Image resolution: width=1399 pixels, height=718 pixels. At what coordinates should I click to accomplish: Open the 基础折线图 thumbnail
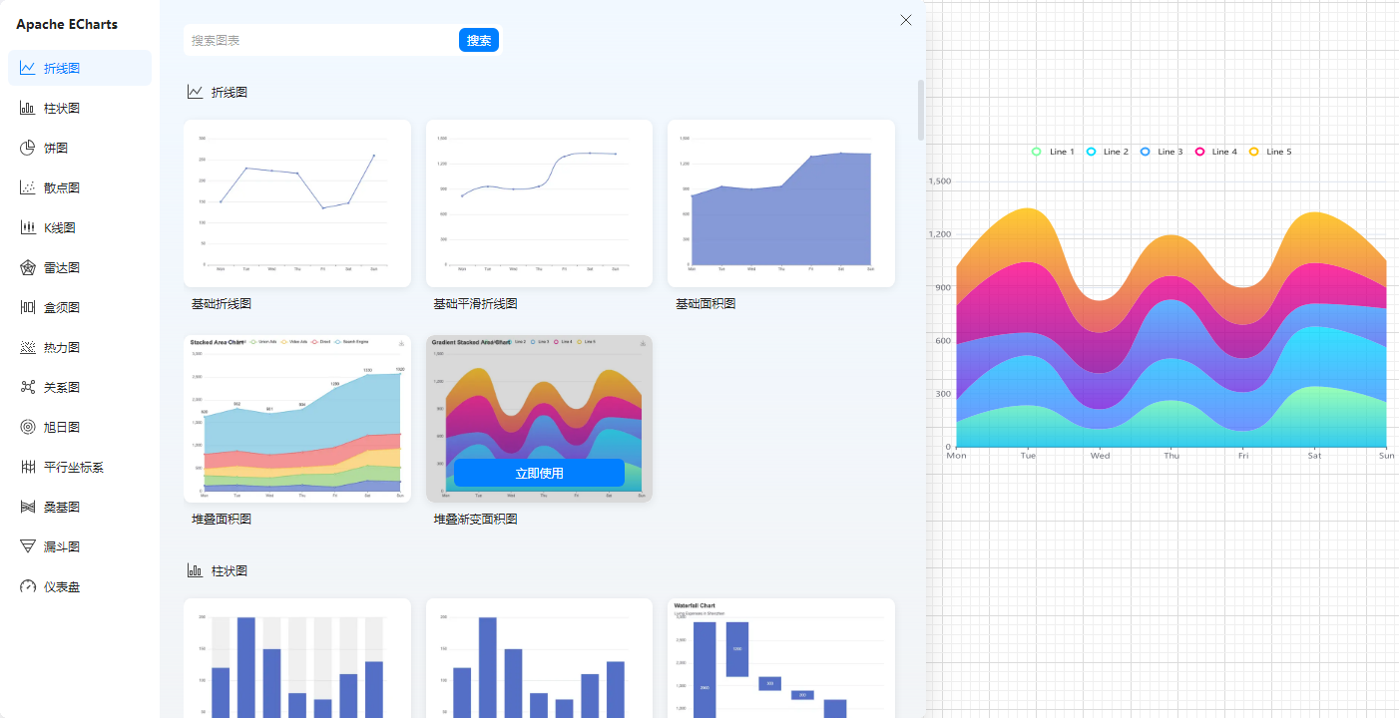coord(297,203)
